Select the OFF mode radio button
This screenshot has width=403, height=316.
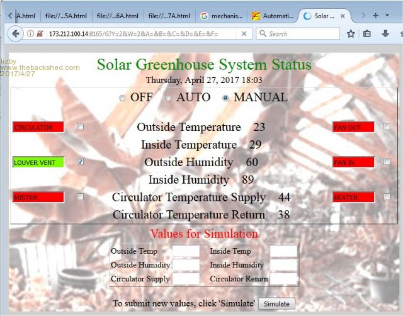point(122,98)
